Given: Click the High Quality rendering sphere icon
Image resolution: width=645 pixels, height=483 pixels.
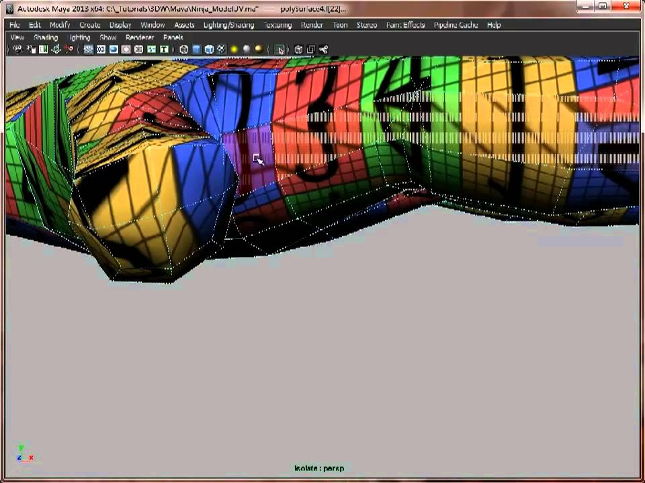Looking at the screenshot, I should point(259,50).
